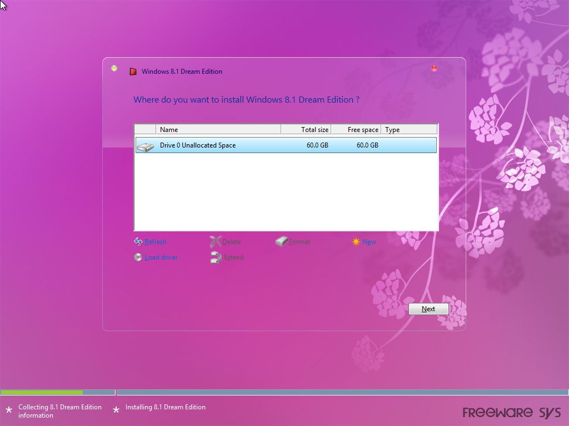569x426 pixels.
Task: Sort by the Name column header
Action: click(x=218, y=129)
